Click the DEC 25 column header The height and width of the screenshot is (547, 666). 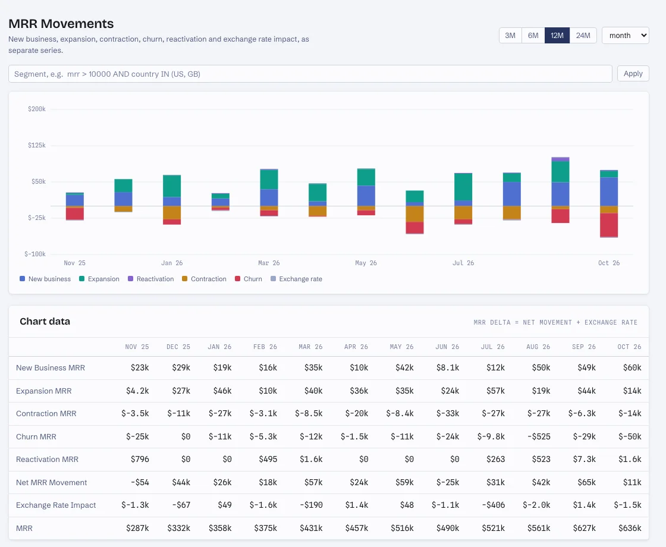178,347
